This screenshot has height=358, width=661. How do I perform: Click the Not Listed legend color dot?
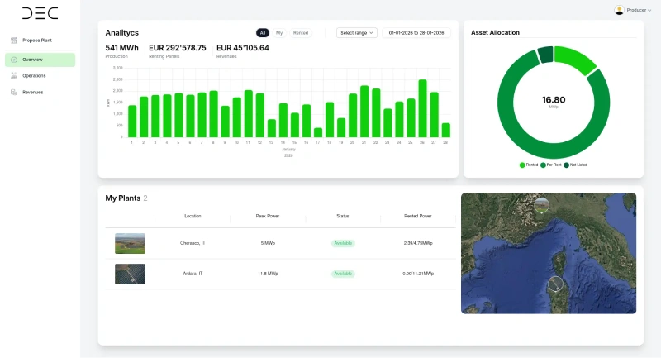pyautogui.click(x=566, y=165)
